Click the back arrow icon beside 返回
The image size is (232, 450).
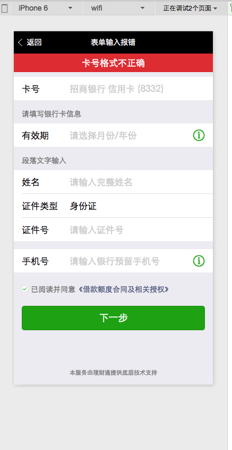[x=20, y=42]
